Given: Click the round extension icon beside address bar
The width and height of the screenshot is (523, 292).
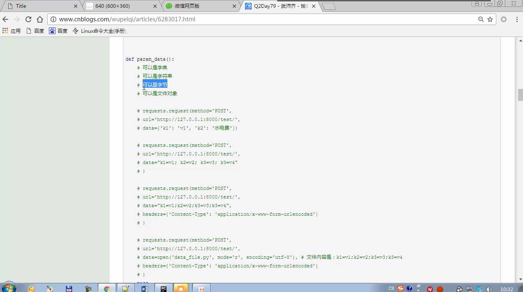Looking at the screenshot, I should tap(504, 19).
